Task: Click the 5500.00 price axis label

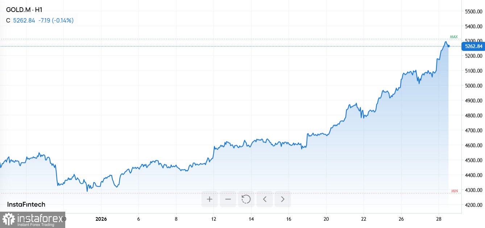Action: point(473,12)
